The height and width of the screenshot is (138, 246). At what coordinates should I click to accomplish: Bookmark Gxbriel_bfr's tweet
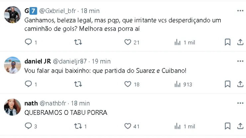click(227, 42)
